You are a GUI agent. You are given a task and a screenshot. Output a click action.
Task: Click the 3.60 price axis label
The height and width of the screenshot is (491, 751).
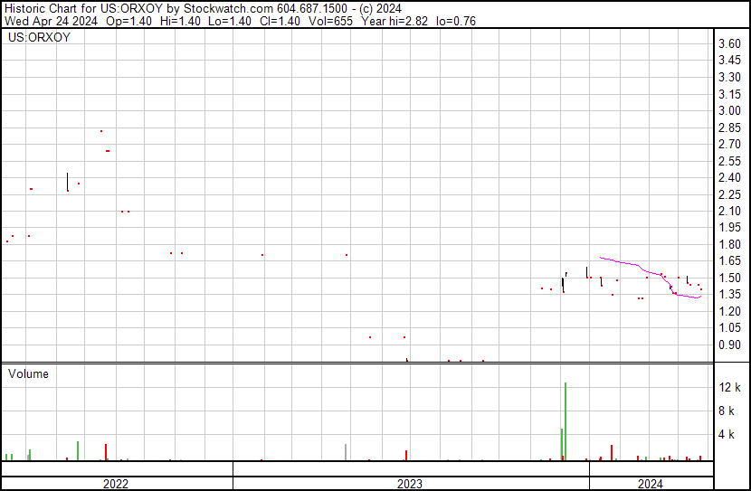pyautogui.click(x=730, y=43)
